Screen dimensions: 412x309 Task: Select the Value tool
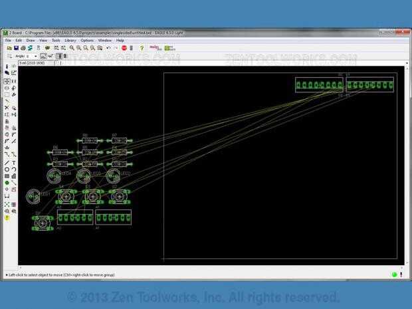[14, 128]
